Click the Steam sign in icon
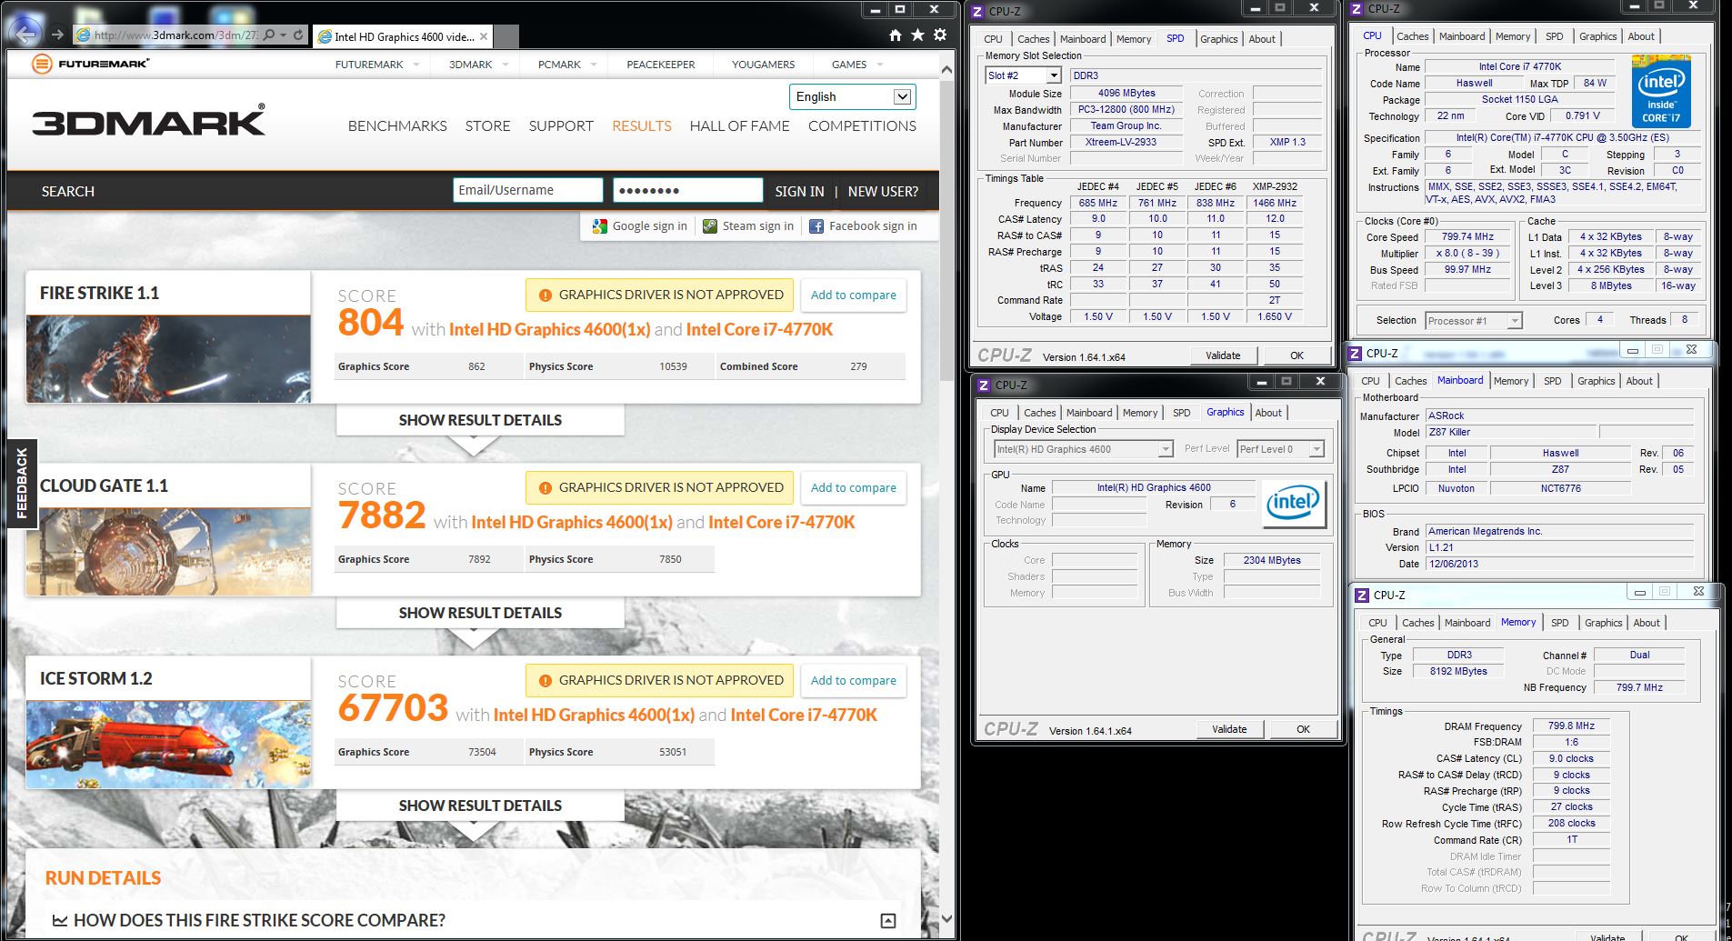The image size is (1732, 941). (x=710, y=226)
